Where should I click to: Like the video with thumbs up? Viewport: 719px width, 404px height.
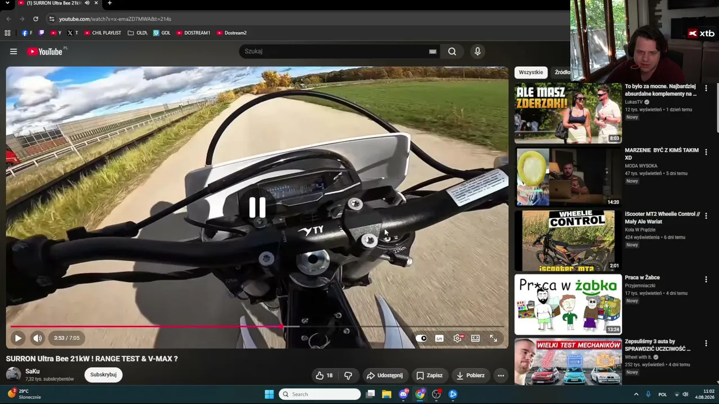324,375
